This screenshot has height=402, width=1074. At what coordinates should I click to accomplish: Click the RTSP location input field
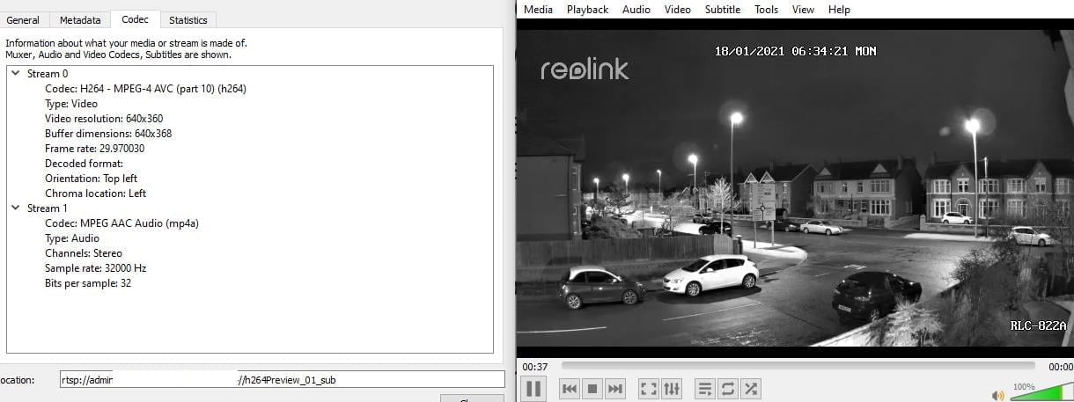pyautogui.click(x=282, y=380)
